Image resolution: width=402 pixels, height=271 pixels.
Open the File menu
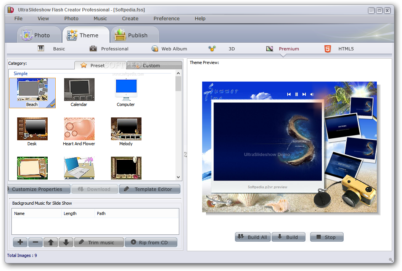pos(18,18)
